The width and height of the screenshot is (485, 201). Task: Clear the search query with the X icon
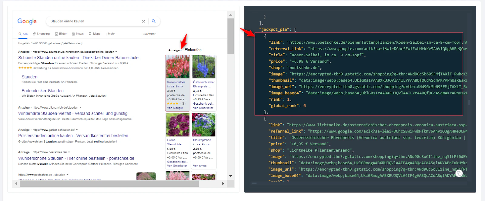[143, 21]
